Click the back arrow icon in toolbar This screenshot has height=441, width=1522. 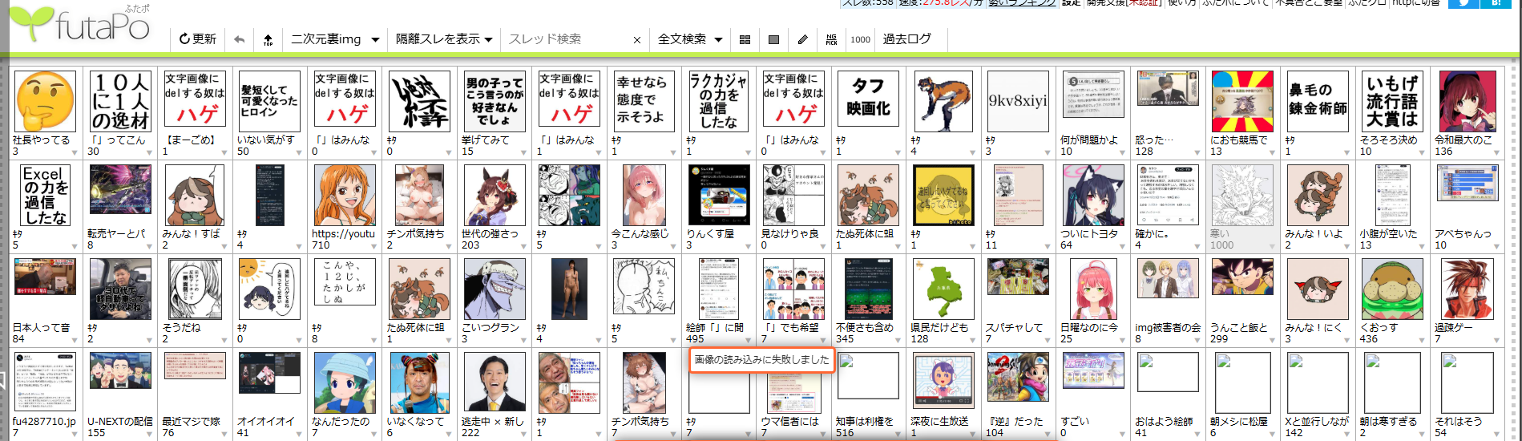pyautogui.click(x=239, y=39)
